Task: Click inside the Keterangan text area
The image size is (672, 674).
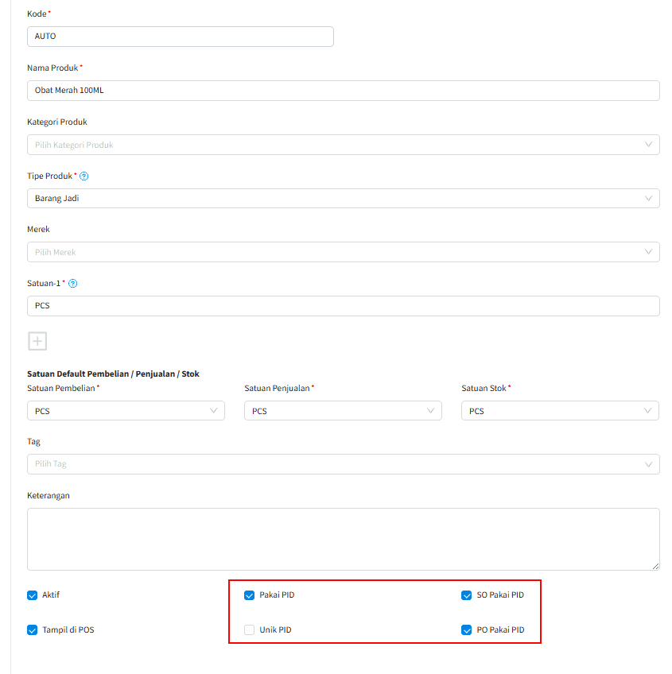Action: point(343,539)
